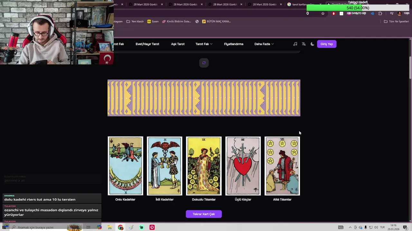
Task: Open Task View from taskbar
Action: [x=88, y=227]
